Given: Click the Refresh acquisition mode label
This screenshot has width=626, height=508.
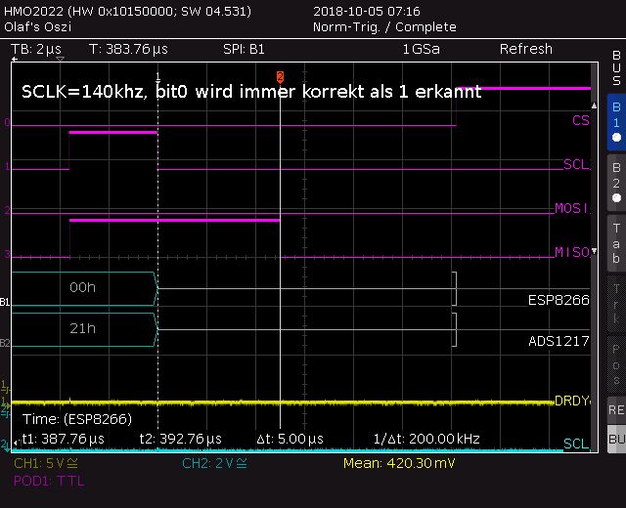Looking at the screenshot, I should 526,49.
